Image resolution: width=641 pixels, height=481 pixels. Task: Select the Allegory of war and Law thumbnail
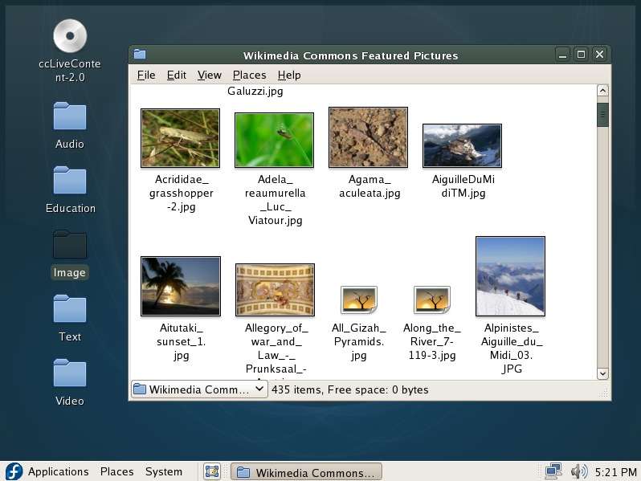tap(275, 290)
